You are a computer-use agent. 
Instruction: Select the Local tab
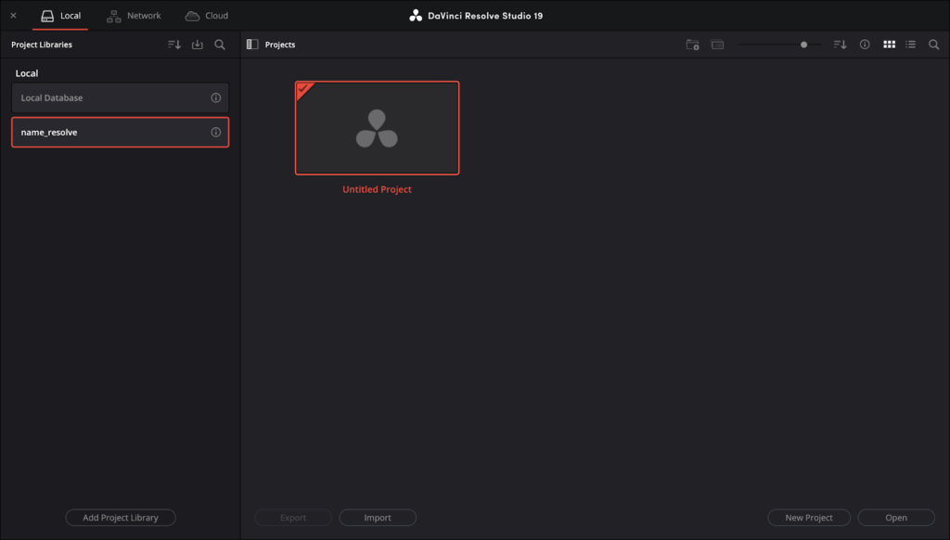(60, 16)
